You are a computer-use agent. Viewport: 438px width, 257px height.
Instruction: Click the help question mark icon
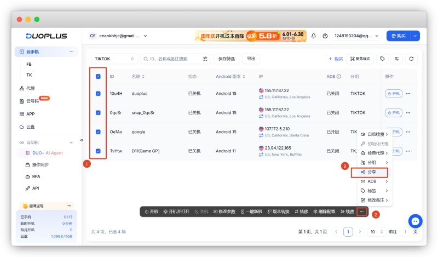pyautogui.click(x=325, y=36)
